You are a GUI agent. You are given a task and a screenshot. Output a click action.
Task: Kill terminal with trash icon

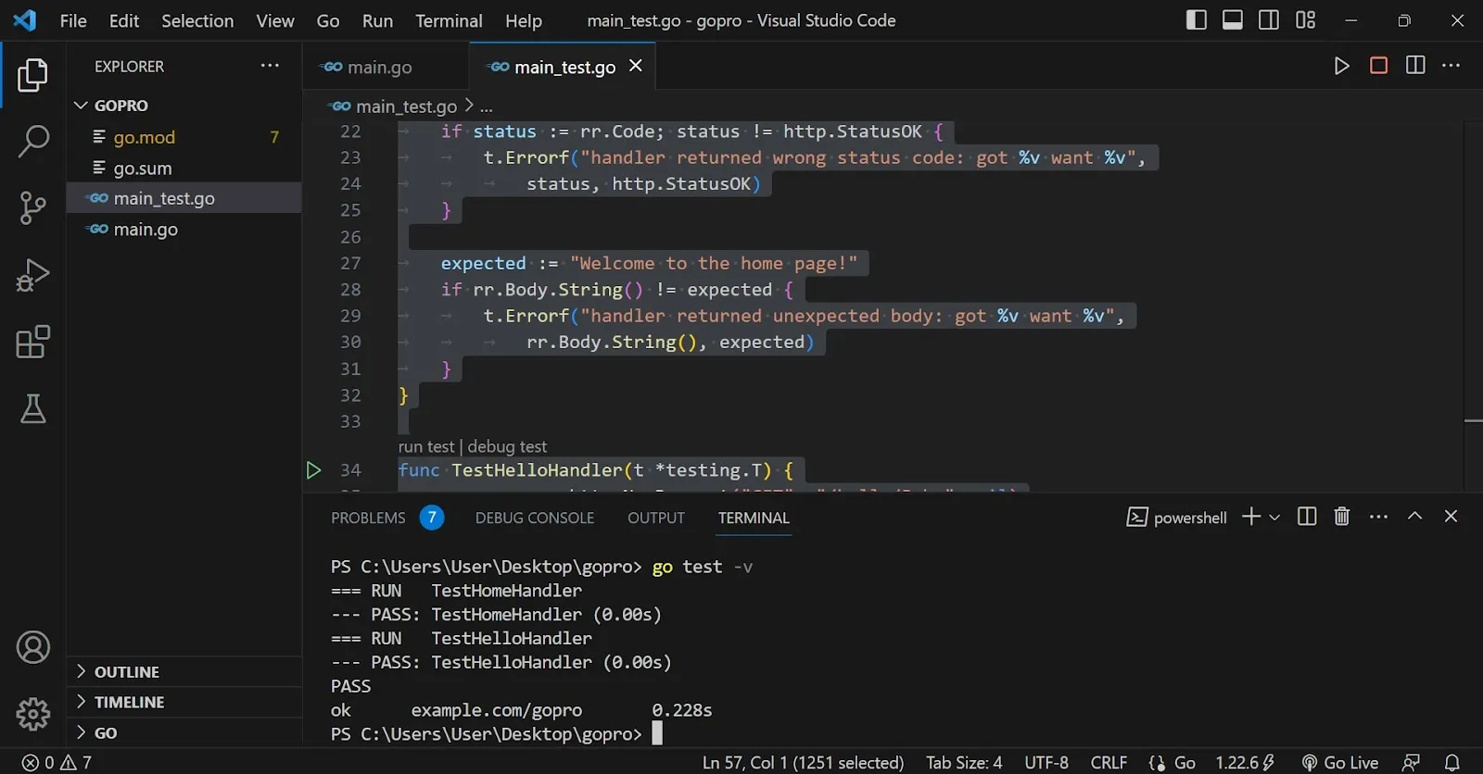tap(1341, 517)
